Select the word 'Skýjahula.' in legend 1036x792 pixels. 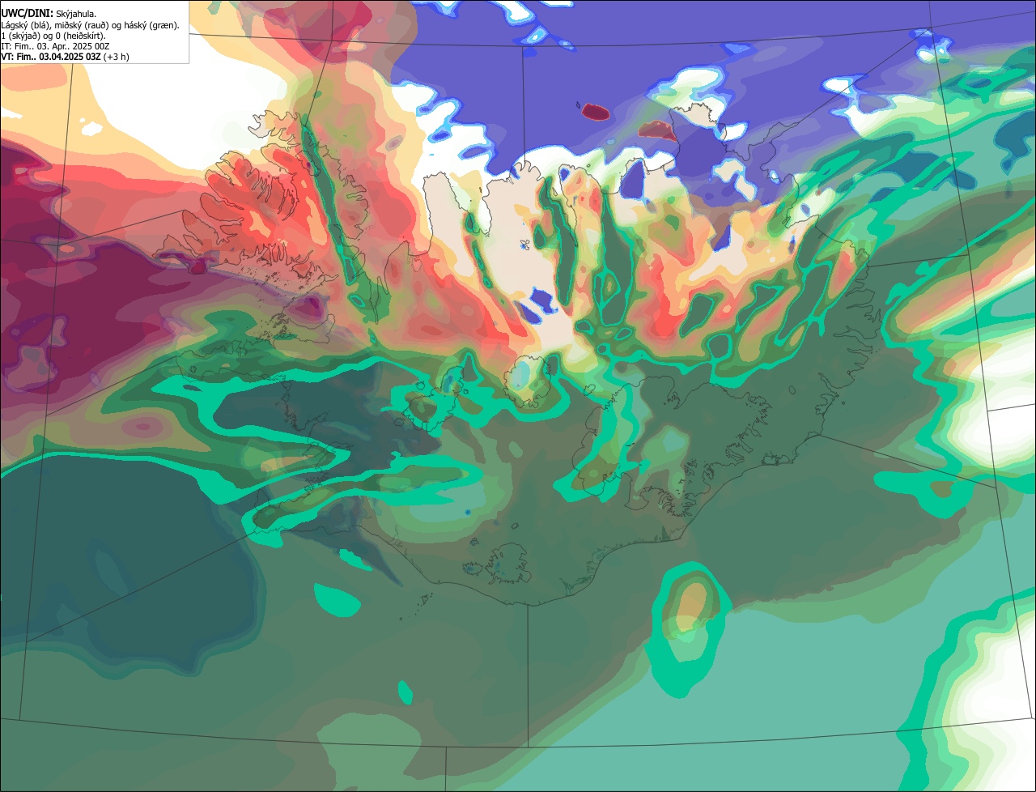(x=76, y=14)
